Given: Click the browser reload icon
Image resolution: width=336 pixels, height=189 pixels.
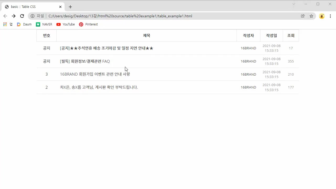Looking at the screenshot, I should pyautogui.click(x=22, y=16).
